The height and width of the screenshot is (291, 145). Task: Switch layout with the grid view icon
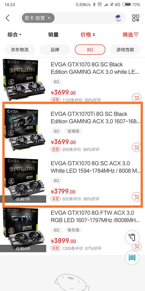pos(135,18)
